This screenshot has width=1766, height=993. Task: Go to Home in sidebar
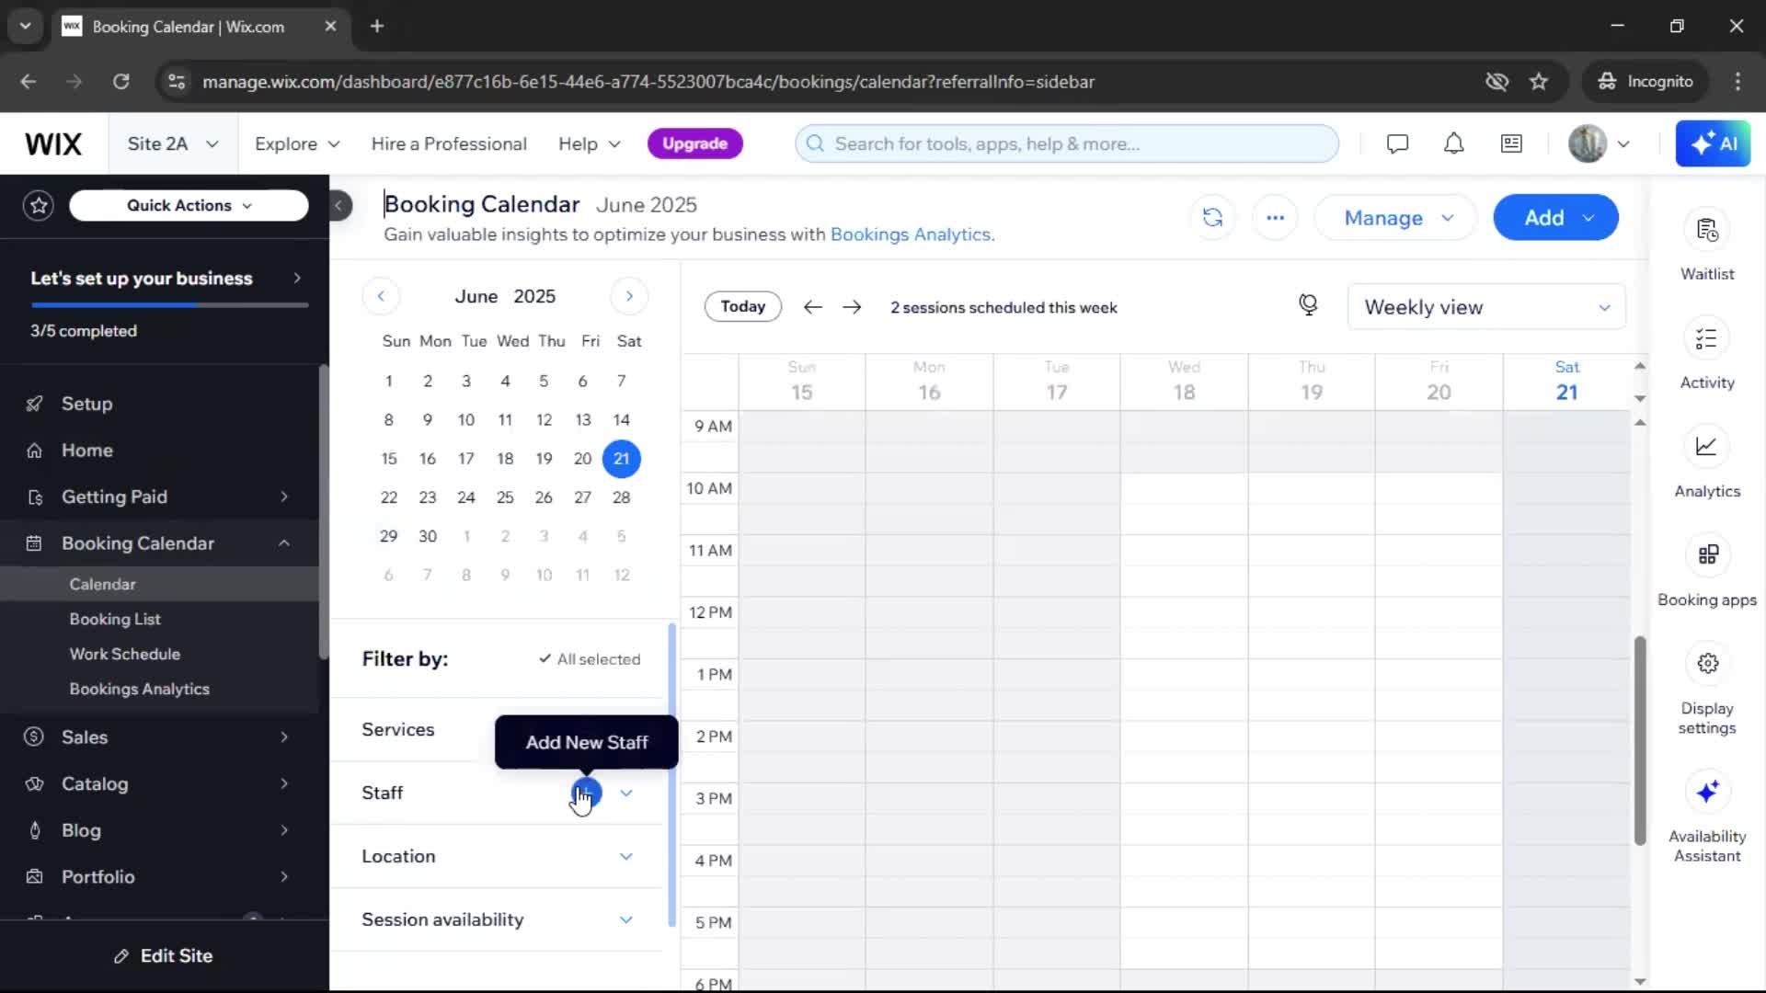87,451
